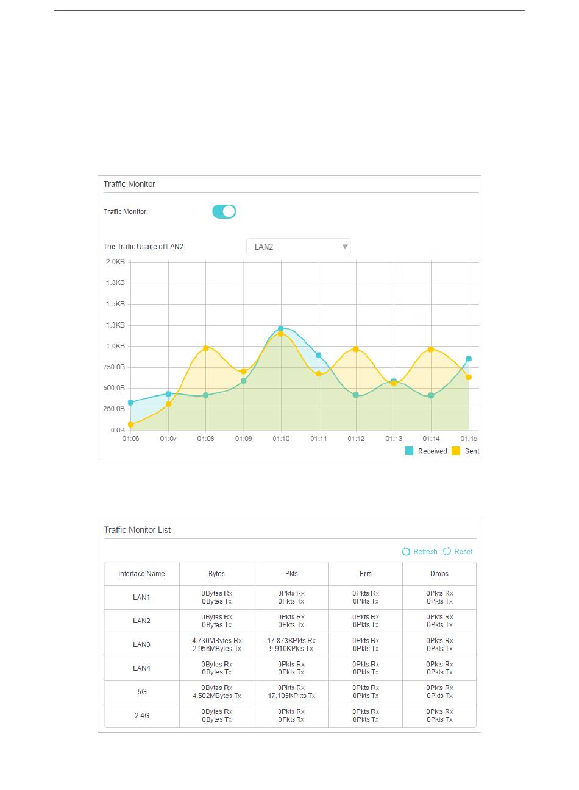Click the Pkts column header
This screenshot has height=790, width=579.
point(291,574)
